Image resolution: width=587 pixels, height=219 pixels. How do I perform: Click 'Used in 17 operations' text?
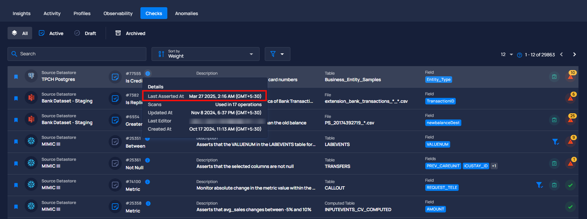pos(238,104)
